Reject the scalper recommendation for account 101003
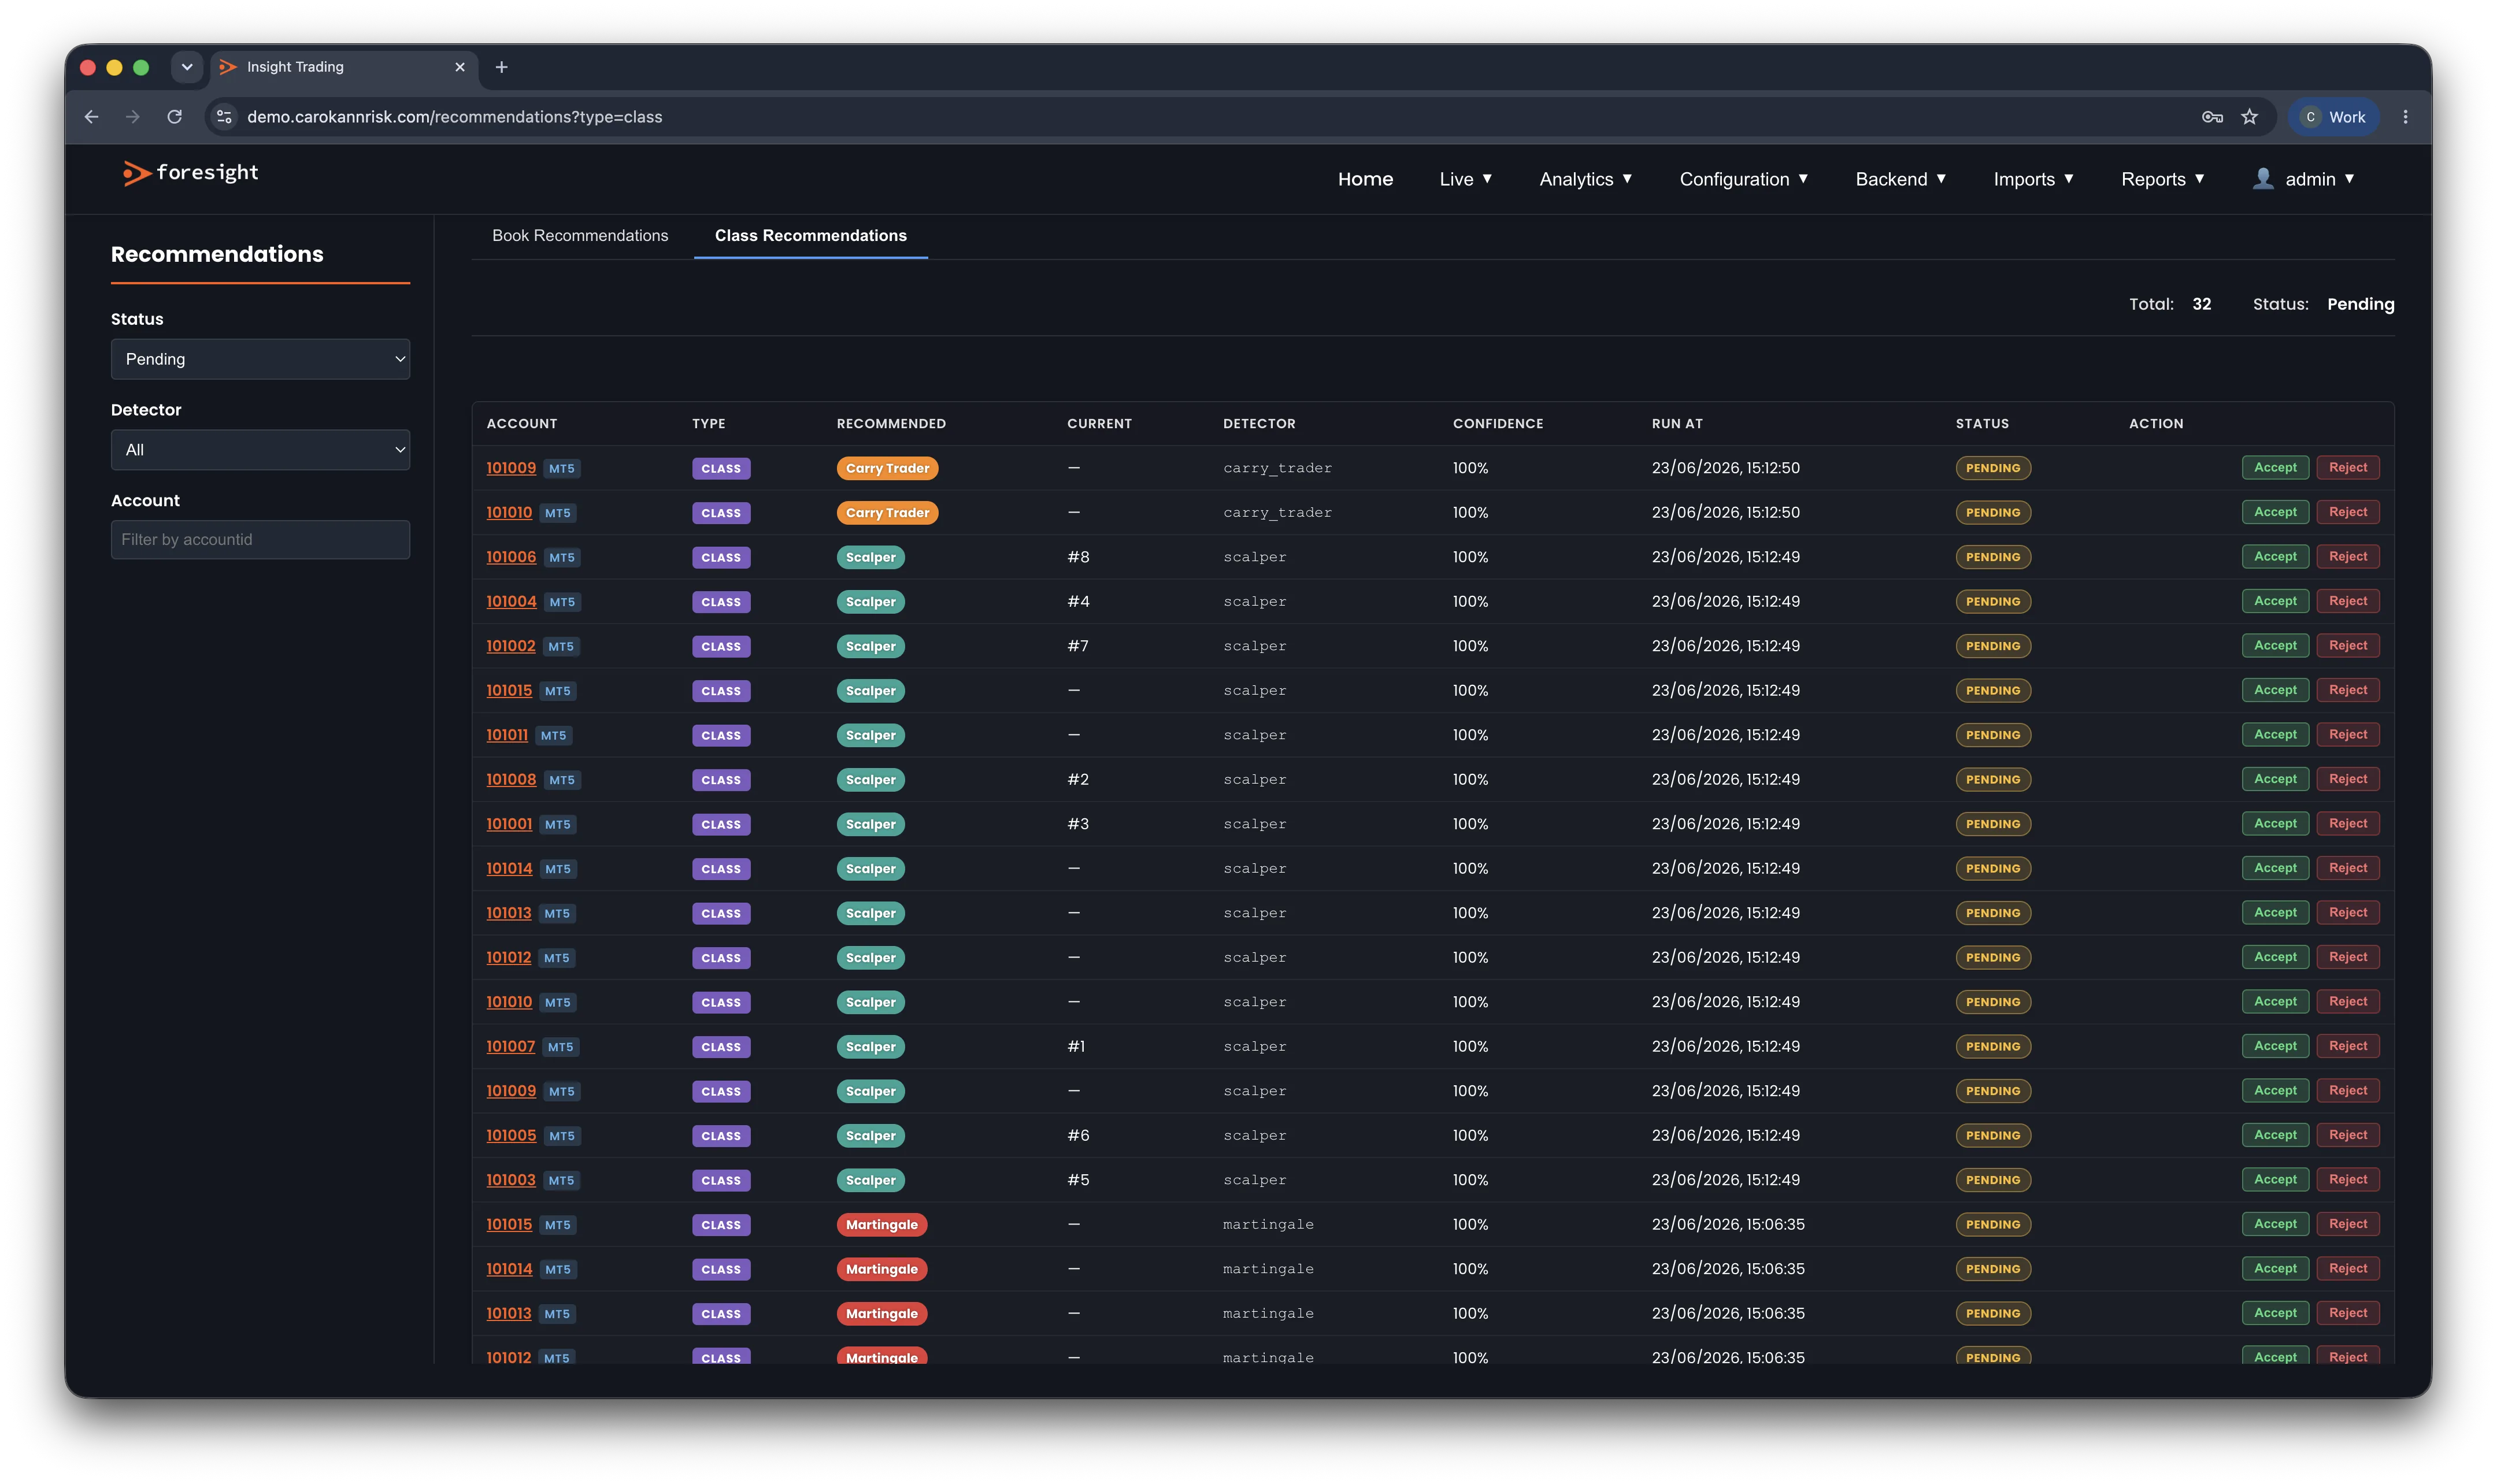 tap(2347, 1179)
